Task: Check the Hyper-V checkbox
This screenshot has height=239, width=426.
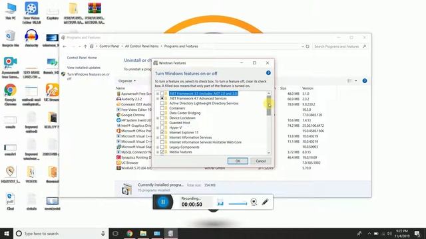Action: pyautogui.click(x=162, y=127)
